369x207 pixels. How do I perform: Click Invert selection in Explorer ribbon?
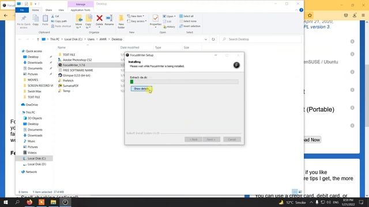[190, 26]
